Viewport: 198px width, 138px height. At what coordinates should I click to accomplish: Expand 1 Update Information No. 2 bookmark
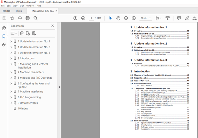[11, 47]
